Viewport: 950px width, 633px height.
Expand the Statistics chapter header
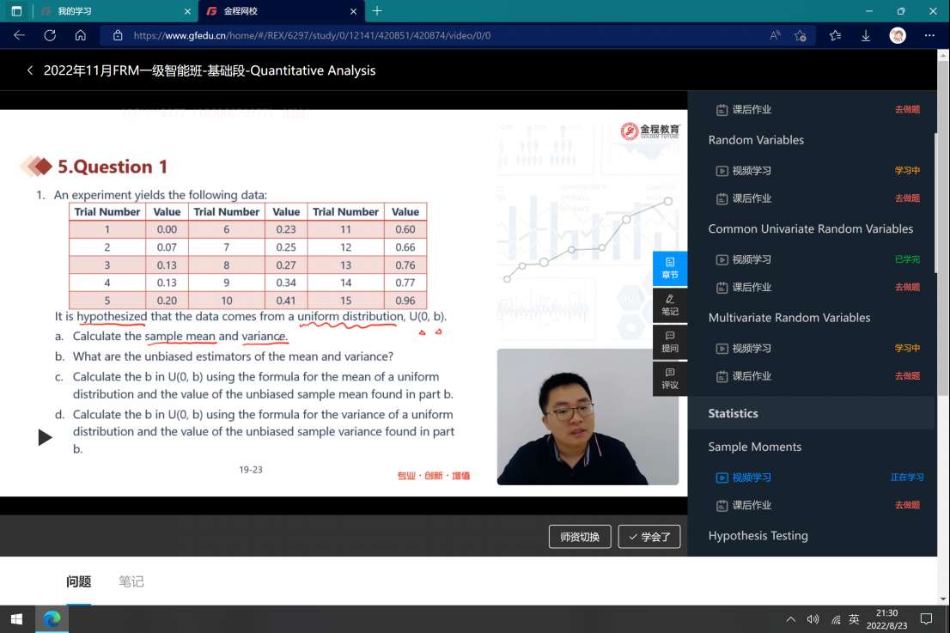(x=733, y=413)
